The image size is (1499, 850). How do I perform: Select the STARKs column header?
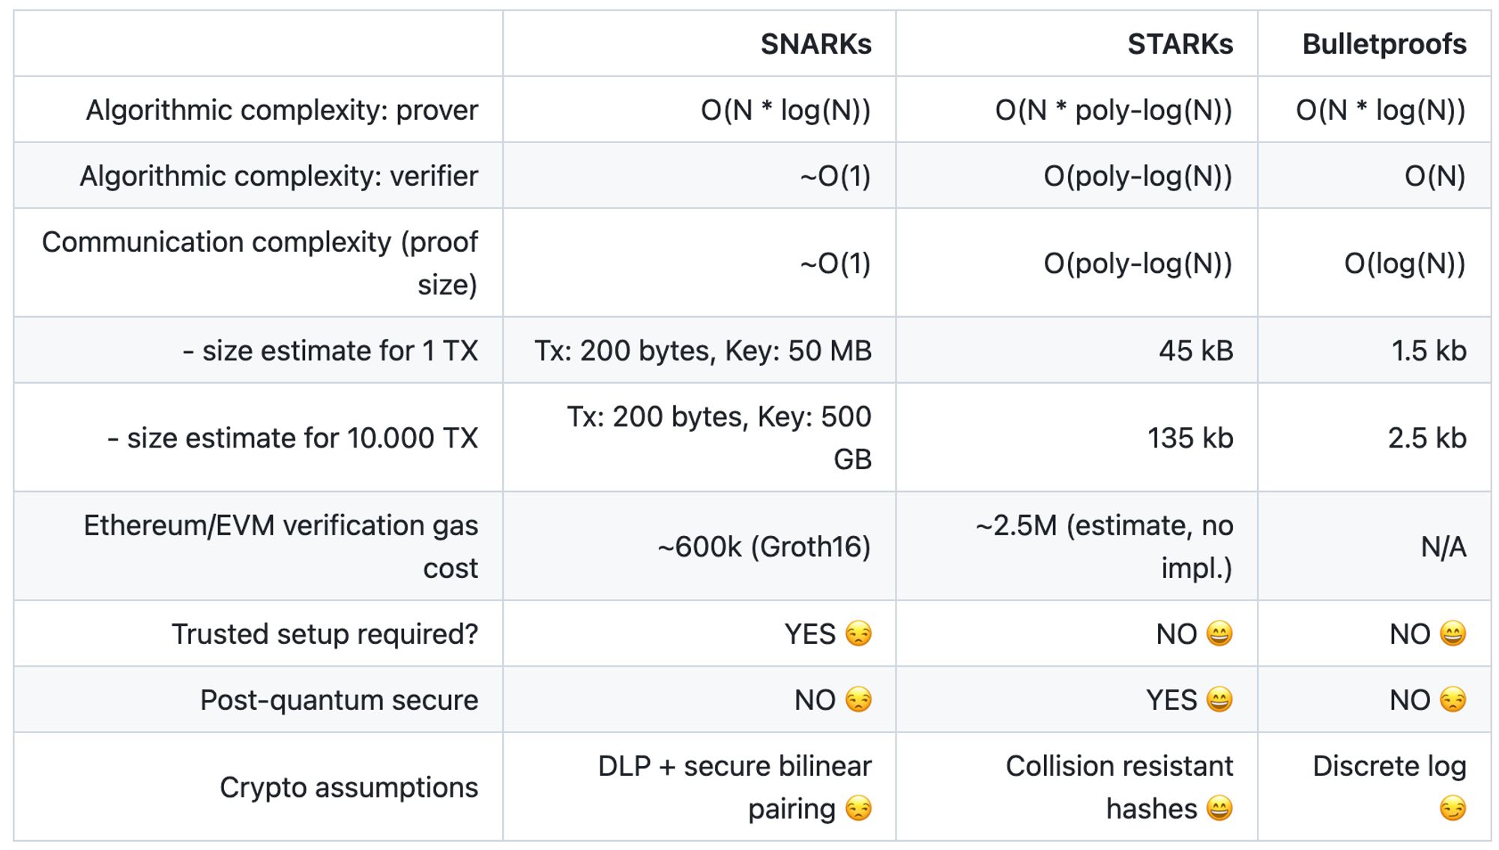tap(1180, 44)
